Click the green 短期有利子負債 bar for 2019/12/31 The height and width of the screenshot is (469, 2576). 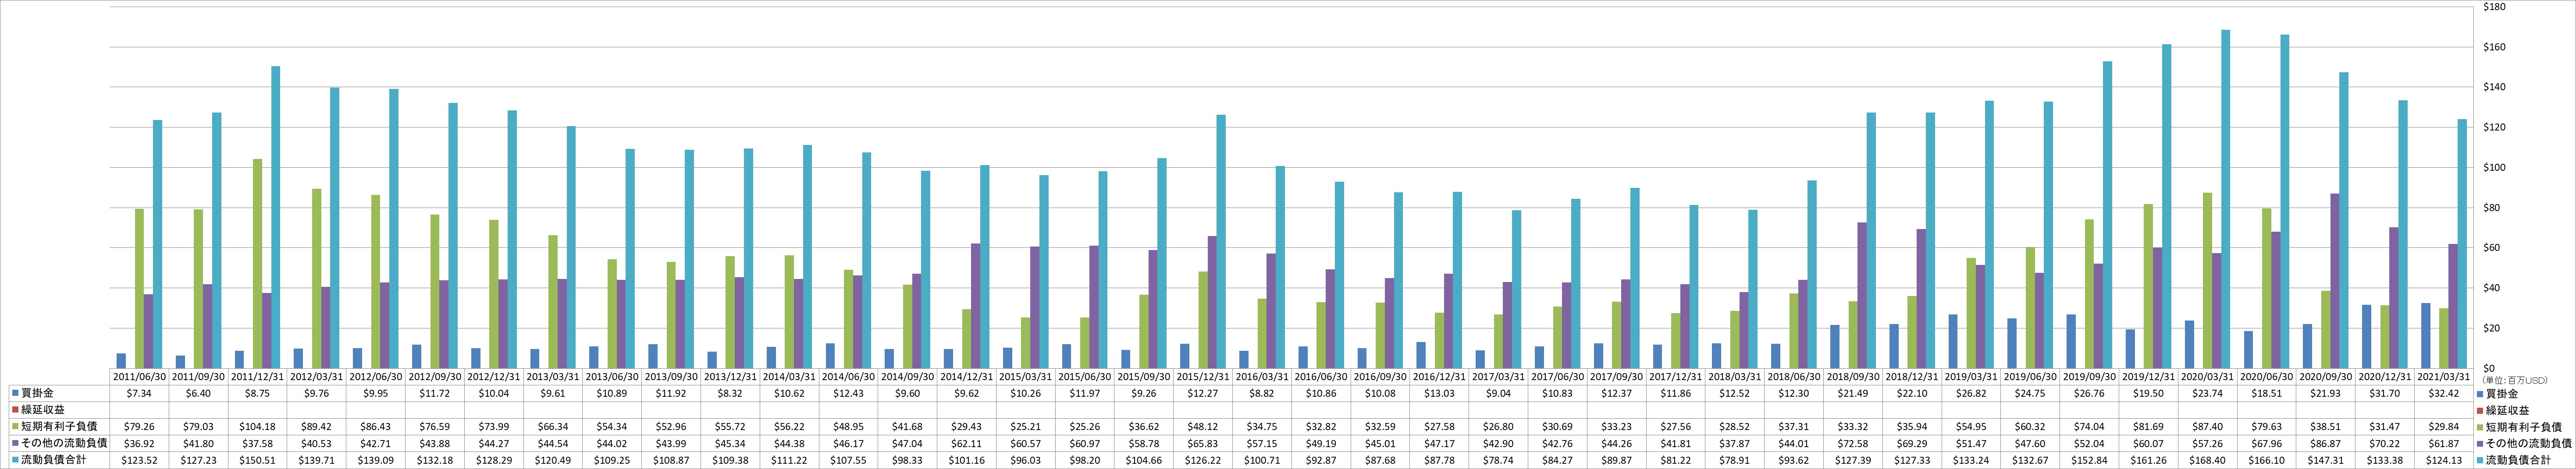tap(2148, 286)
